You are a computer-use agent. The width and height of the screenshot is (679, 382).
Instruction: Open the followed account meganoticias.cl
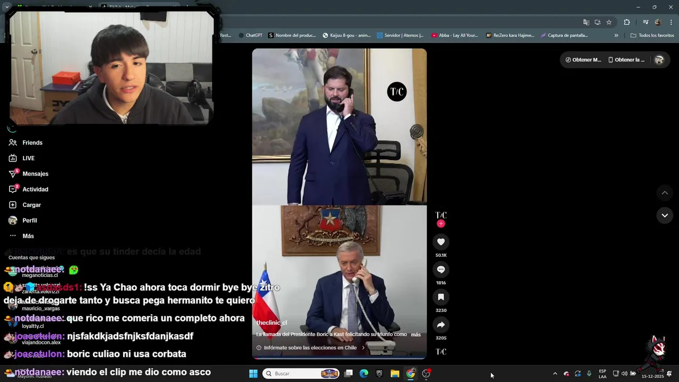[x=40, y=275]
